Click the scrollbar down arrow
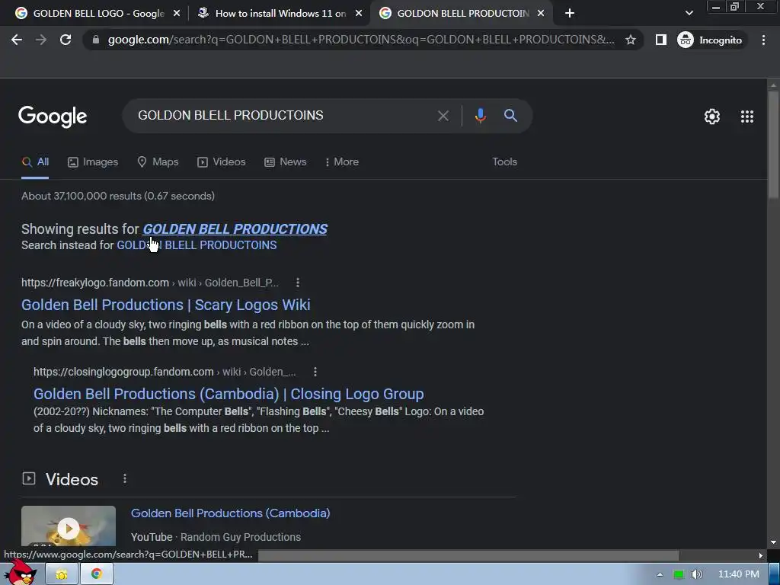 (773, 542)
